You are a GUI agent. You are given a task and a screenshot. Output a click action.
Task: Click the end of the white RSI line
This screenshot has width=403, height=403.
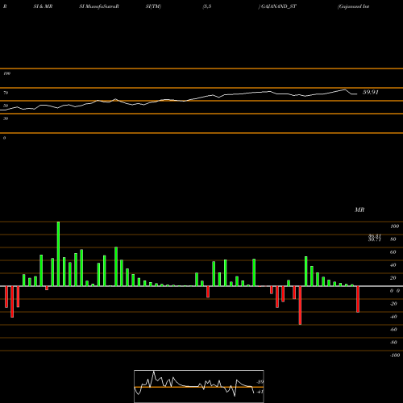tap(356, 94)
